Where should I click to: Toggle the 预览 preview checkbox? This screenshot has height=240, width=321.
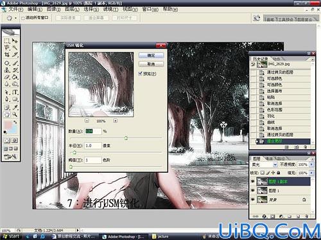point(141,74)
